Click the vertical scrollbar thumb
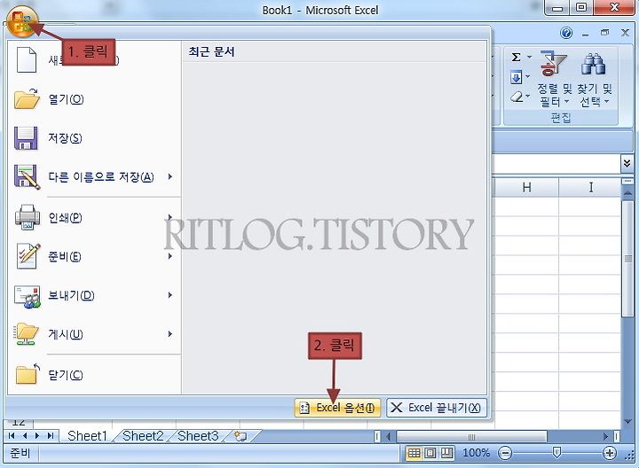The image size is (639, 468). (628, 259)
